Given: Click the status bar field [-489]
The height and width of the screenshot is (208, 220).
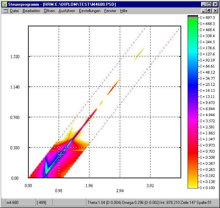Looking at the screenshot, I should pyautogui.click(x=44, y=203).
